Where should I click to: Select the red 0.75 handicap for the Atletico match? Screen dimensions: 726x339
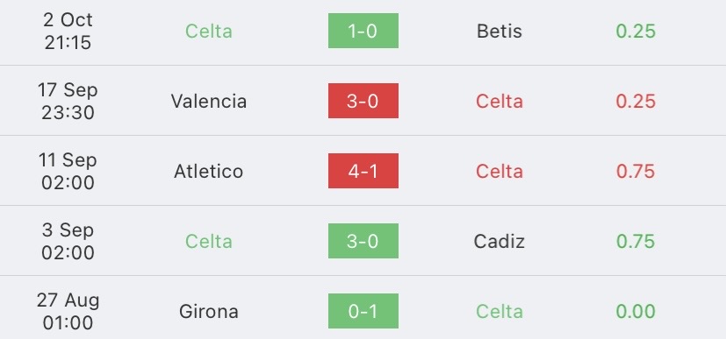click(636, 172)
